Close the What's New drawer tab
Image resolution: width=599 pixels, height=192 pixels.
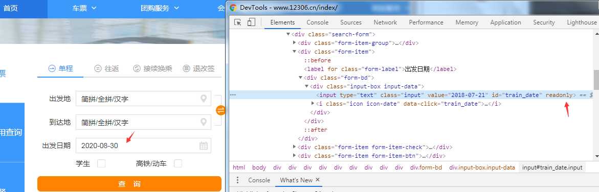(318, 180)
